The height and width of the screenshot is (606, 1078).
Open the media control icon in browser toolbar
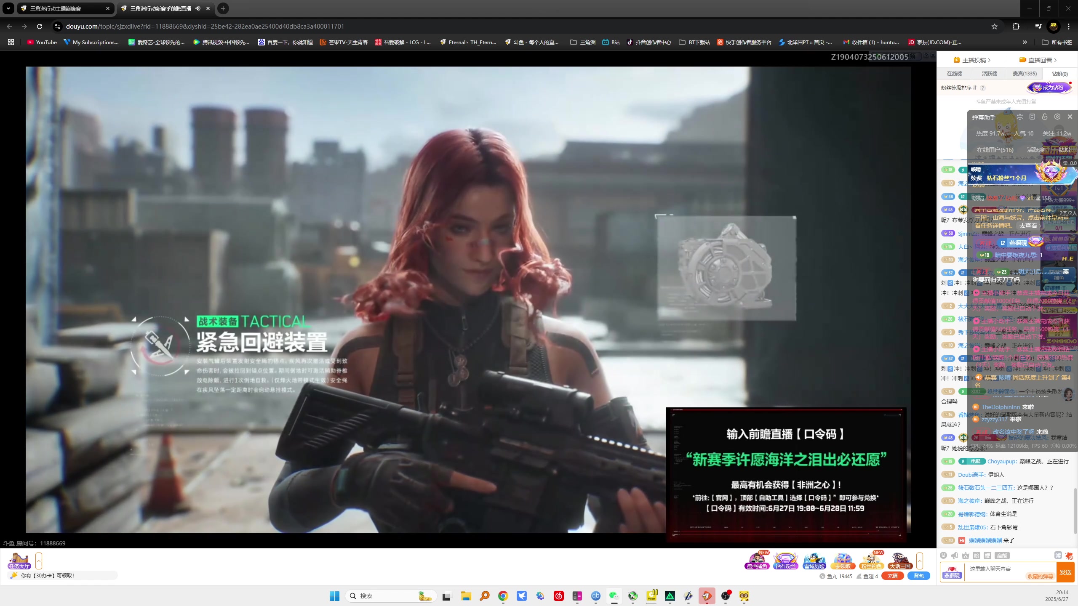(x=1038, y=26)
